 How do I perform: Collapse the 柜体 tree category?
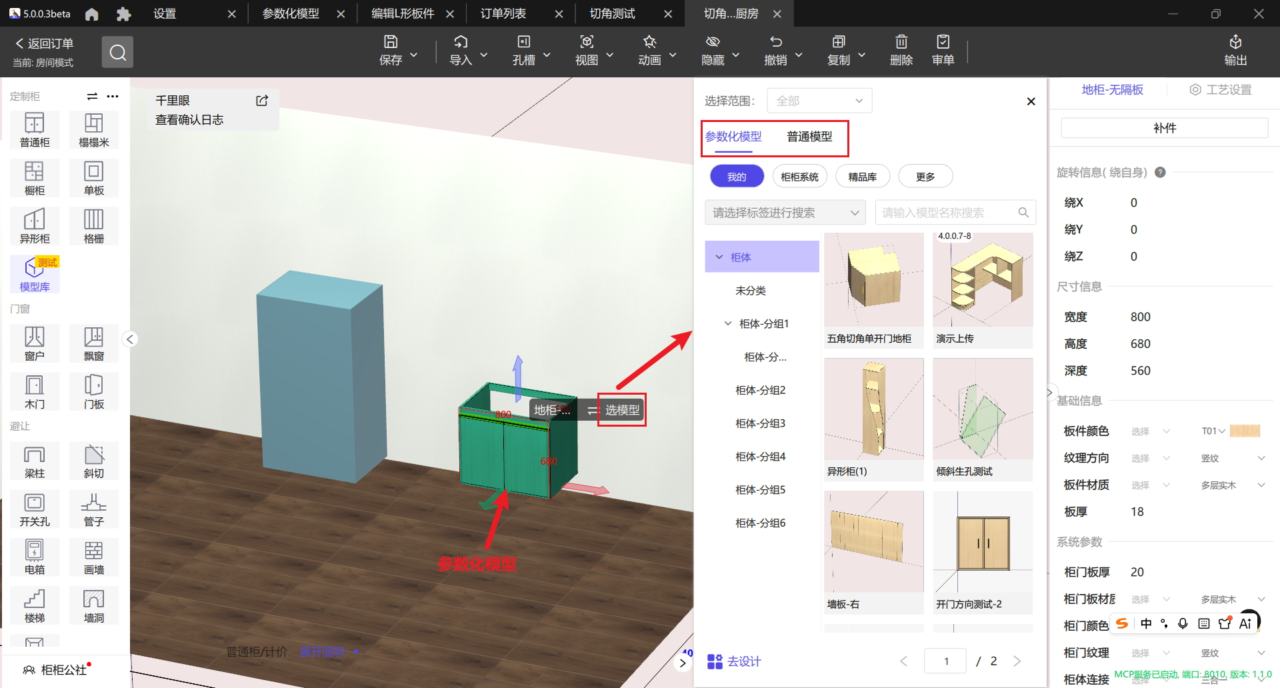point(719,257)
